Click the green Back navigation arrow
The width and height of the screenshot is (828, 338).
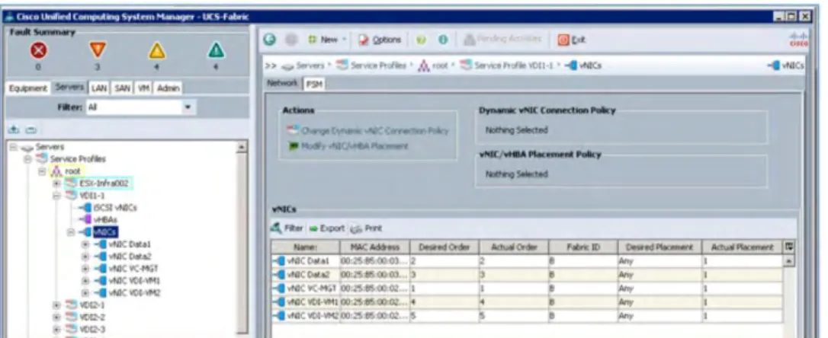tap(268, 40)
